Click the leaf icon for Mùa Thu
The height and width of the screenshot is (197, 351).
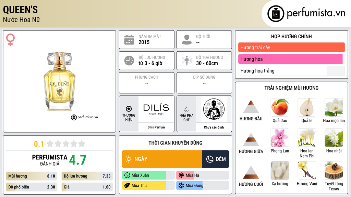click(127, 185)
